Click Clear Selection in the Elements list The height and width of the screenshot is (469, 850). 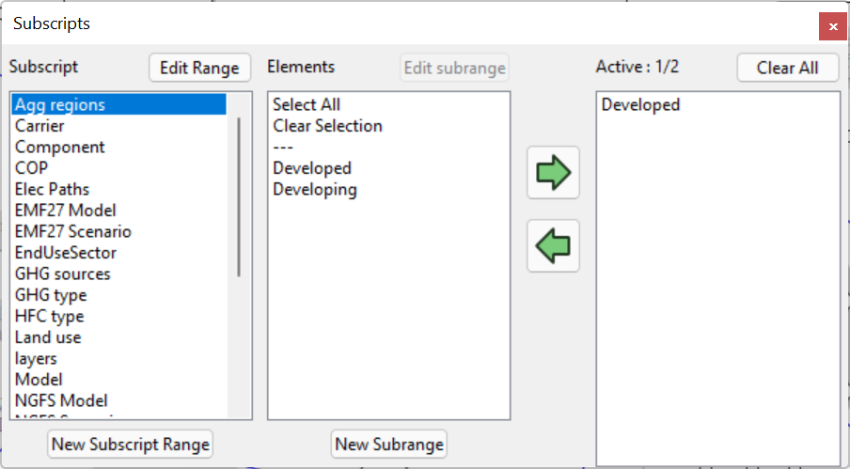(x=327, y=126)
